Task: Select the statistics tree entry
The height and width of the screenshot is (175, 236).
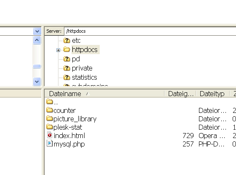Action: click(x=85, y=78)
